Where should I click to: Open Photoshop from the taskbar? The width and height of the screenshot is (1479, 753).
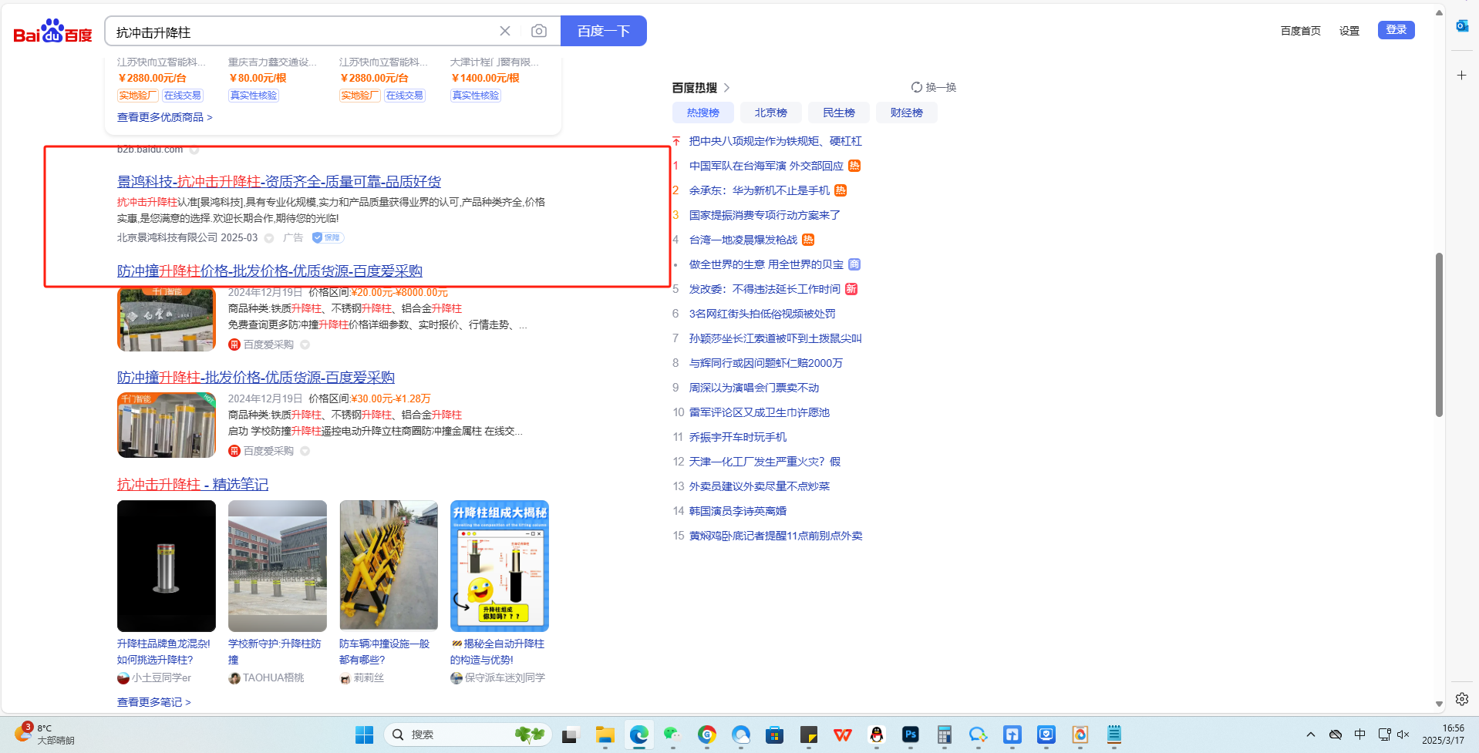(x=910, y=735)
